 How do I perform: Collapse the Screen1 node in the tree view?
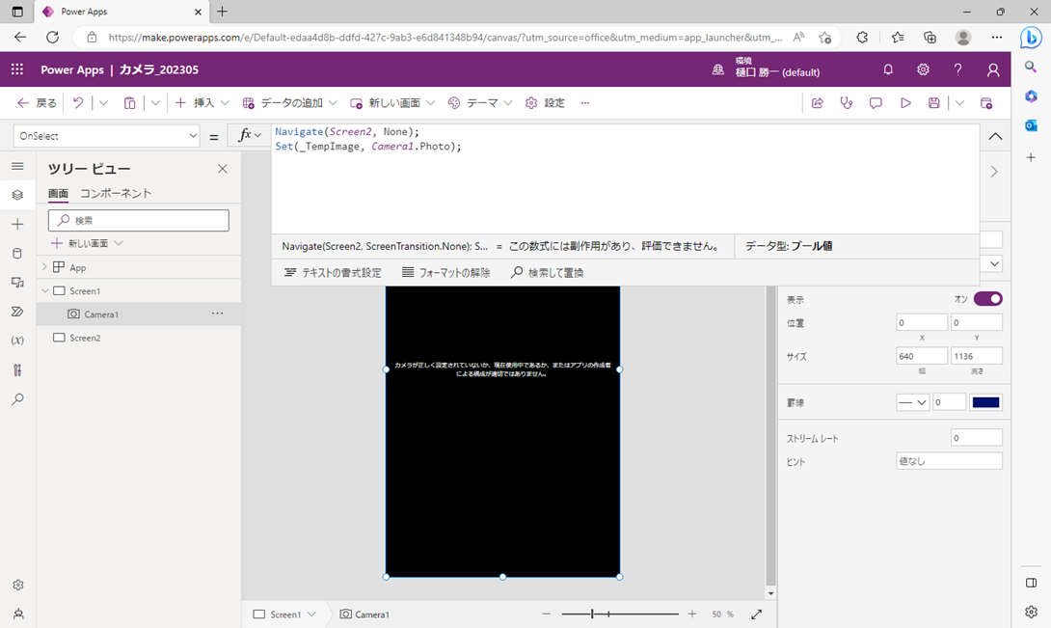[x=45, y=290]
